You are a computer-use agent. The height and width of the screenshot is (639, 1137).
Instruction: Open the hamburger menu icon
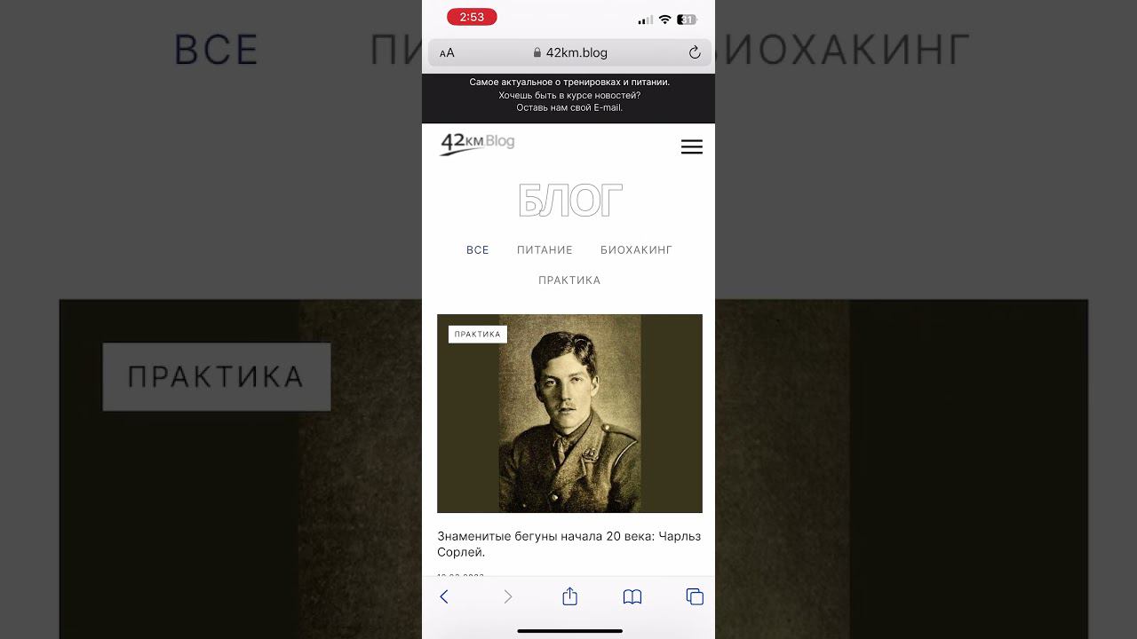click(692, 147)
